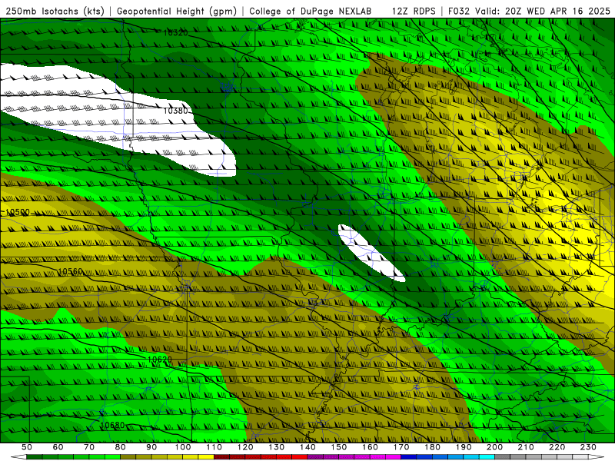Click the 80 value on the color scale

120,447
